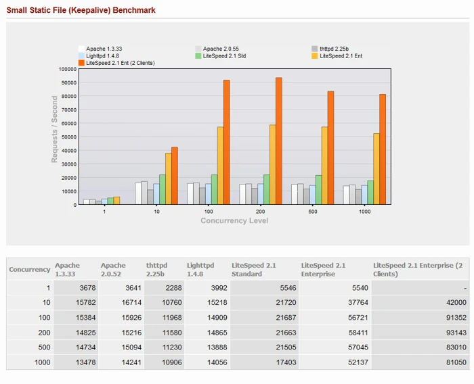Click table cell value 15782
The image size is (474, 384).
[86, 302]
